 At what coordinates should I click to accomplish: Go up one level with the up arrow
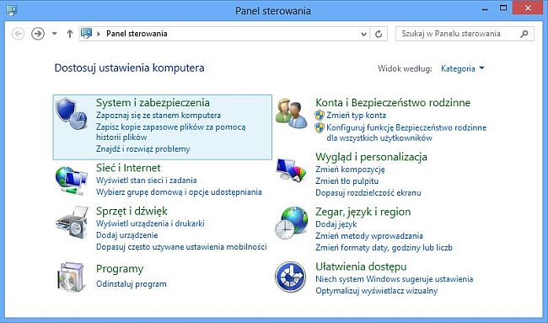click(x=70, y=34)
